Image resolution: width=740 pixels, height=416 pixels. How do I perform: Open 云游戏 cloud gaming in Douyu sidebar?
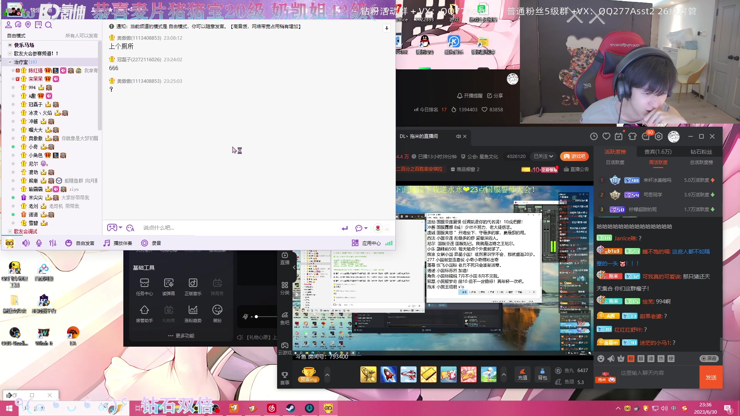pos(285,348)
